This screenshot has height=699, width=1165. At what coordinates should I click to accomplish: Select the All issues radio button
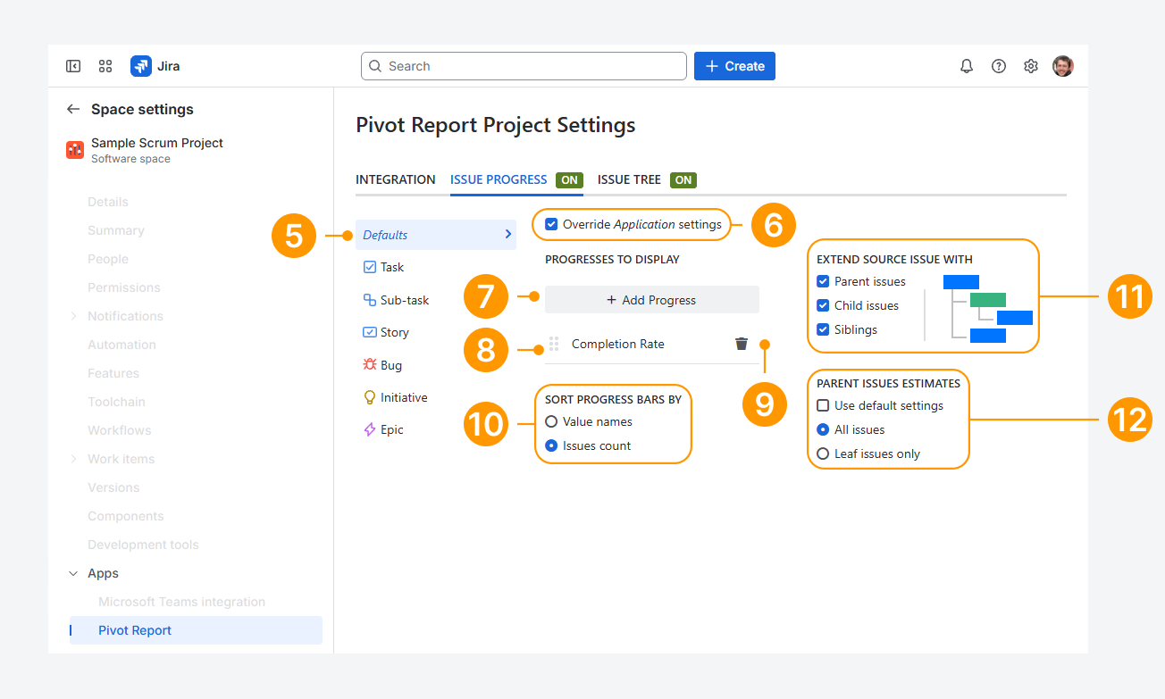point(823,429)
